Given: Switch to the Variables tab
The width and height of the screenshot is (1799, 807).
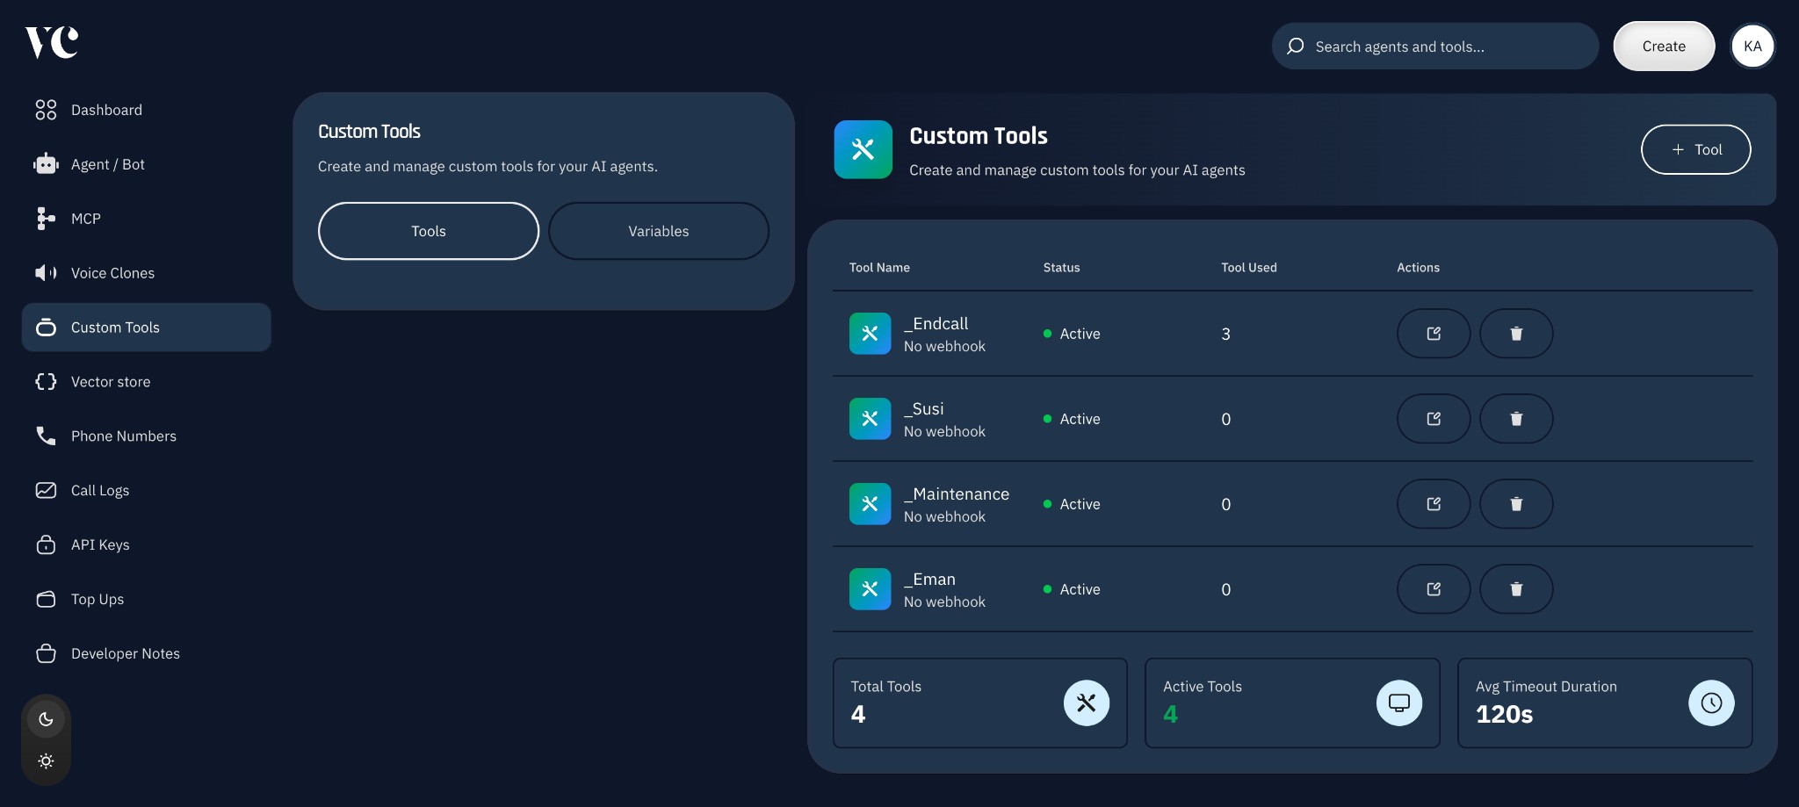Looking at the screenshot, I should click(x=658, y=231).
